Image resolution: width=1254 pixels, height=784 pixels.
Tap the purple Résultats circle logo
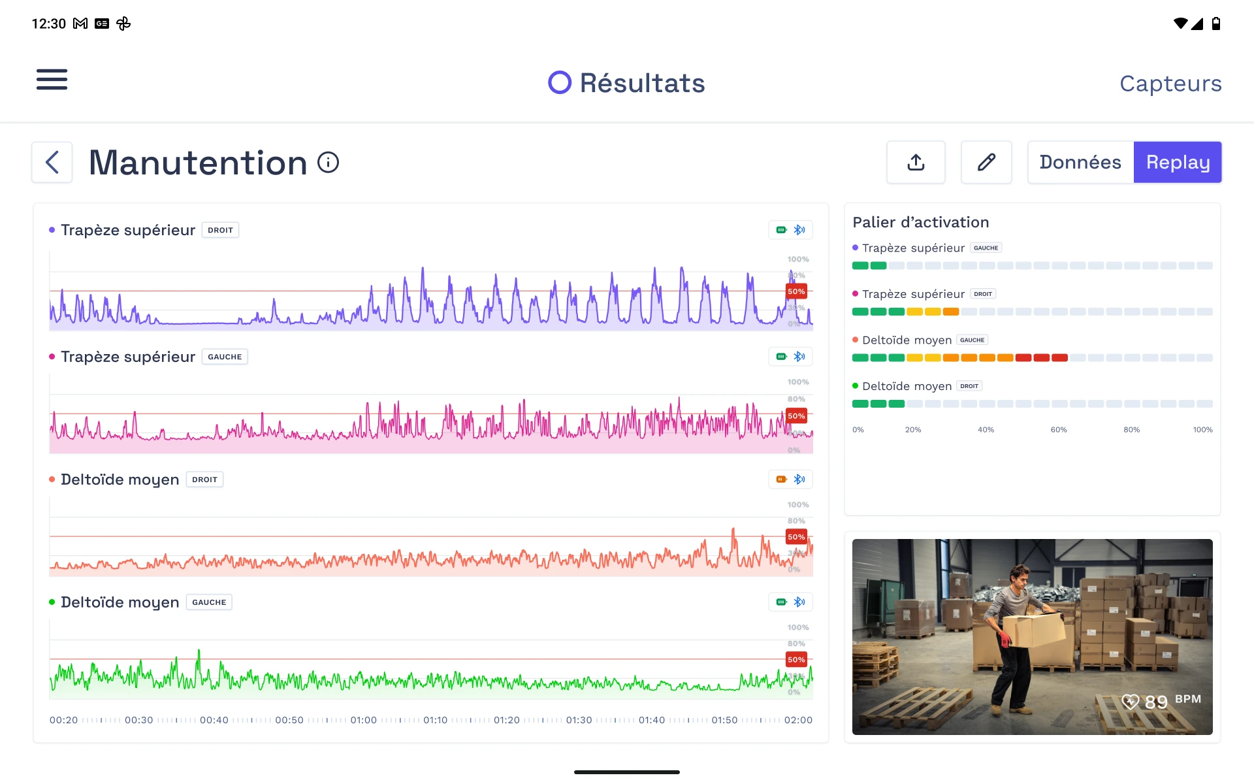pyautogui.click(x=560, y=82)
